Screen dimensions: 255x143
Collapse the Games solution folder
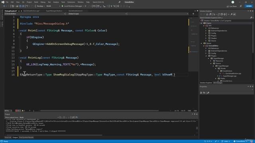201,43
